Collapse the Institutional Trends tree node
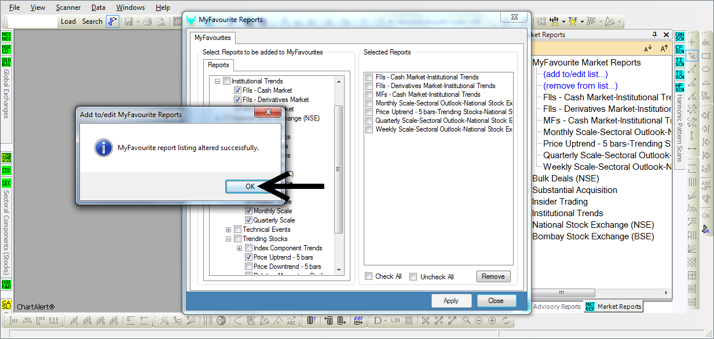 218,81
